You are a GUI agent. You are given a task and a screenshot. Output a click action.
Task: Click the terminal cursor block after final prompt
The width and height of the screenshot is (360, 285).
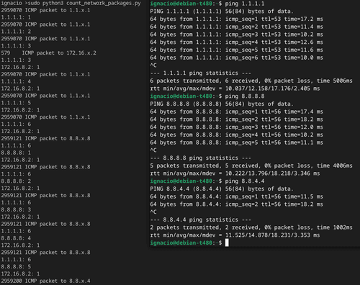227,243
